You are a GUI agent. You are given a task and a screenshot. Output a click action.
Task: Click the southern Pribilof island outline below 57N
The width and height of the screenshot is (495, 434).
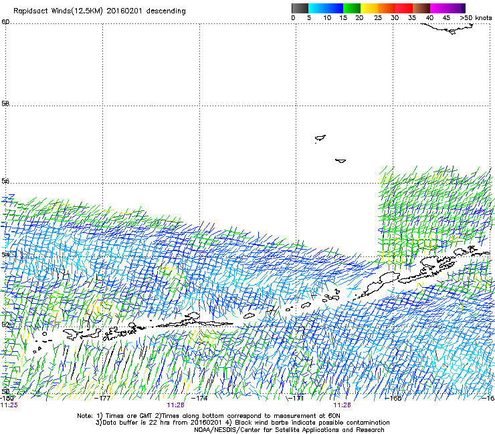pyautogui.click(x=340, y=161)
